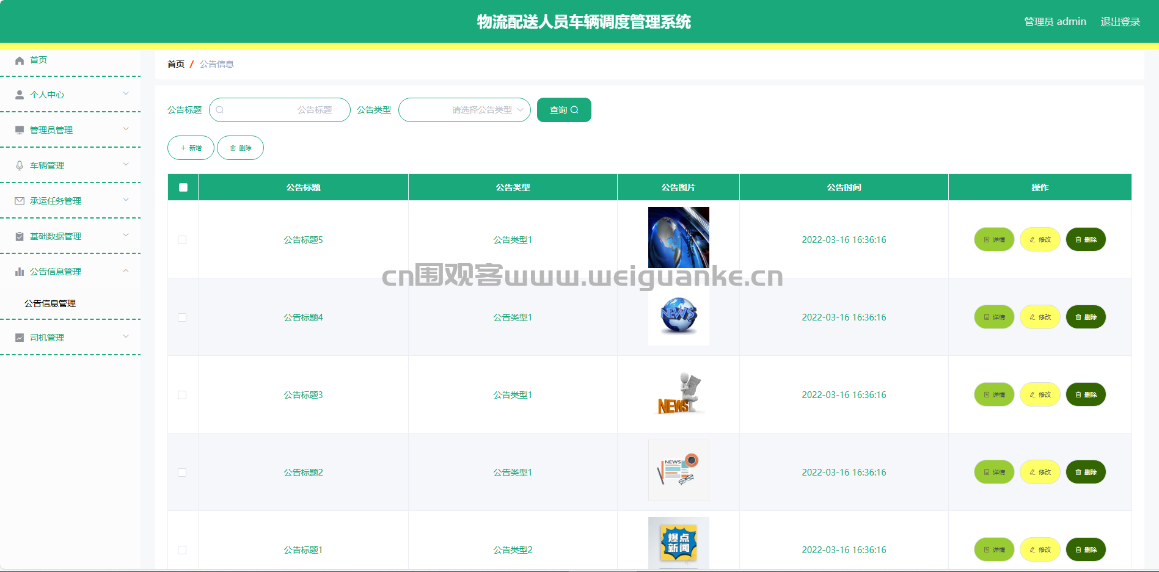Click the microphone icon beside 车辆管理
Screen dimensions: 1159x572
(x=20, y=165)
